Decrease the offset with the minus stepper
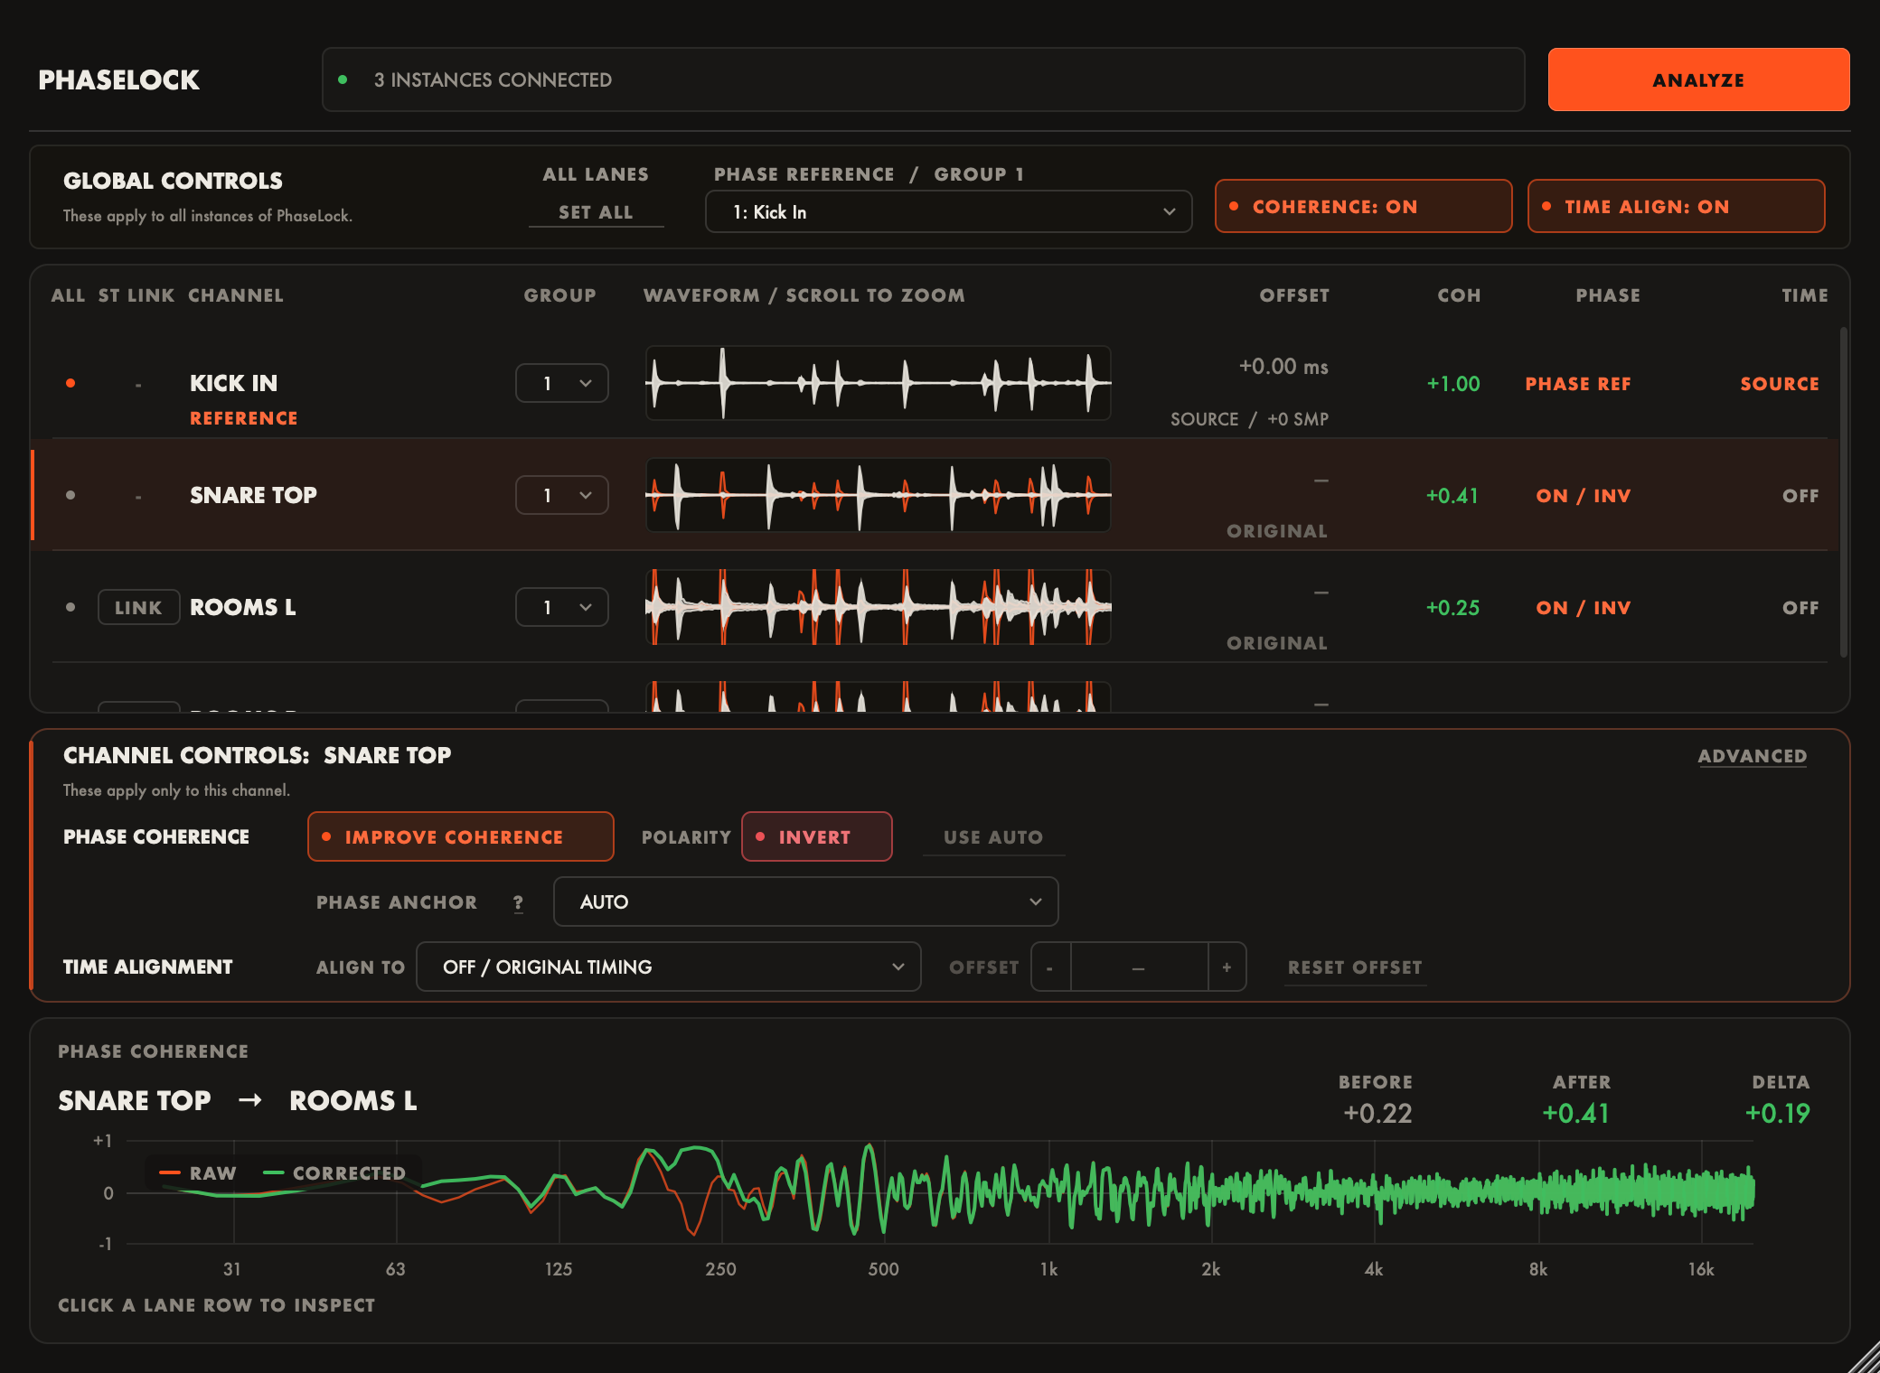The image size is (1880, 1373). 1050,967
